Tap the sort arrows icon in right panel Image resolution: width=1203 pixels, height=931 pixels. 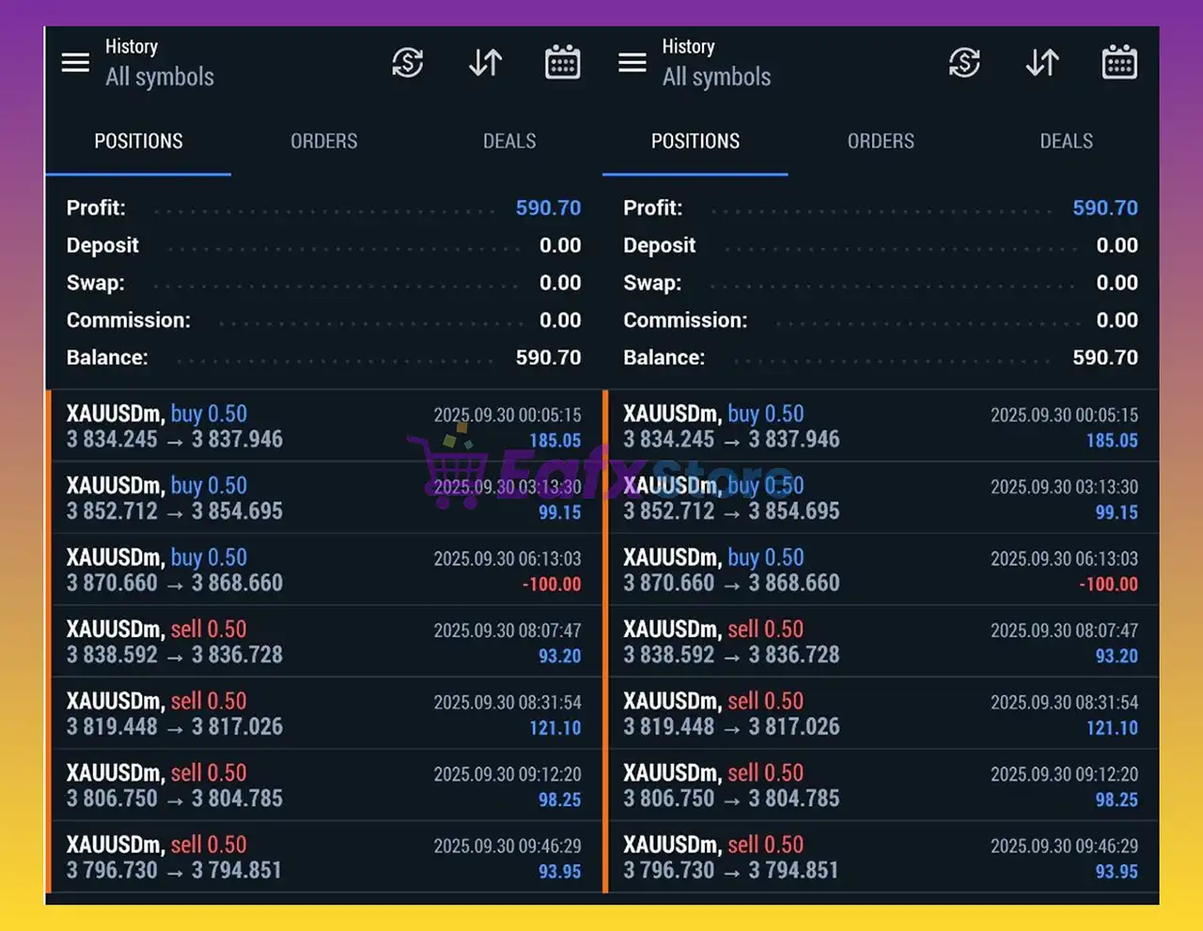tap(1042, 63)
